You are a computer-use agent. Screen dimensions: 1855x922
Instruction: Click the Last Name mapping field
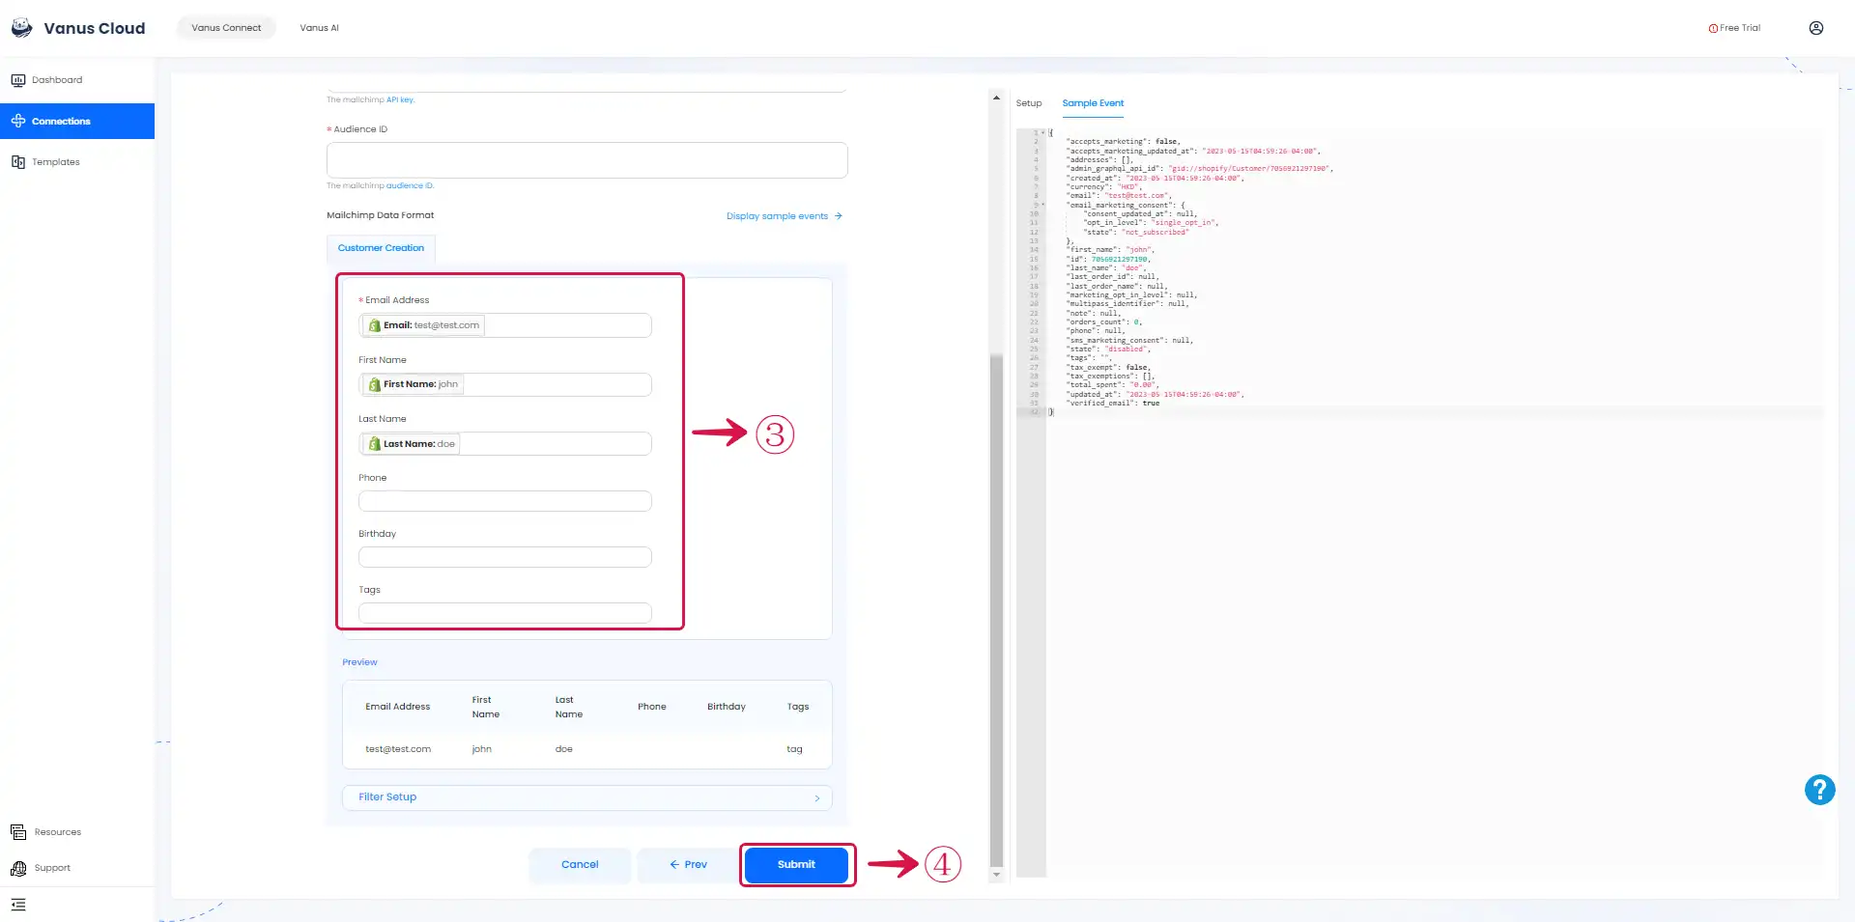pyautogui.click(x=505, y=444)
